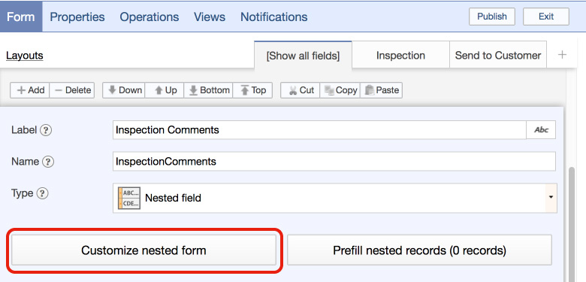The width and height of the screenshot is (586, 282).
Task: Paste the copied field
Action: pos(381,90)
